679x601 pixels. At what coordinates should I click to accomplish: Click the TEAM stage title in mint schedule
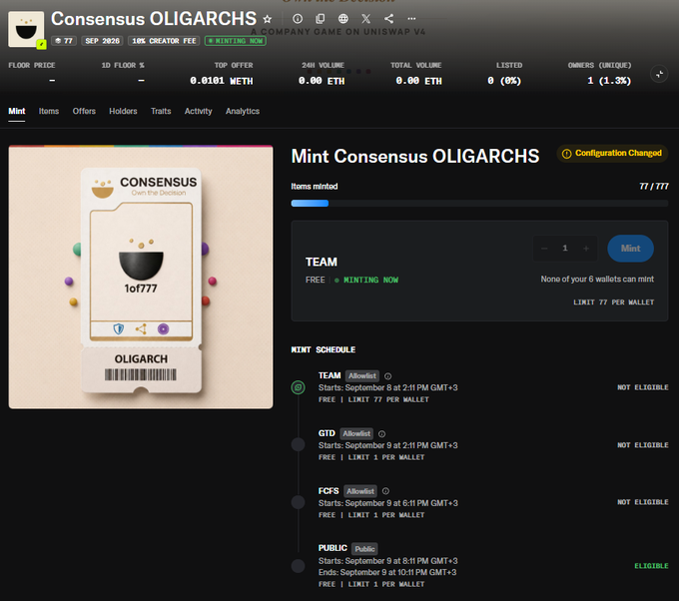coord(330,375)
